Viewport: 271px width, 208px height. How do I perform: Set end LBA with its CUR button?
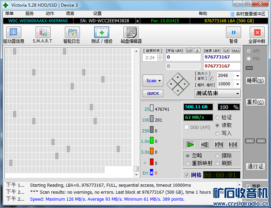point(226,51)
